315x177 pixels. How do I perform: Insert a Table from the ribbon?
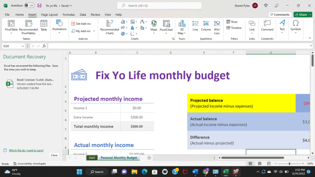pos(44,26)
